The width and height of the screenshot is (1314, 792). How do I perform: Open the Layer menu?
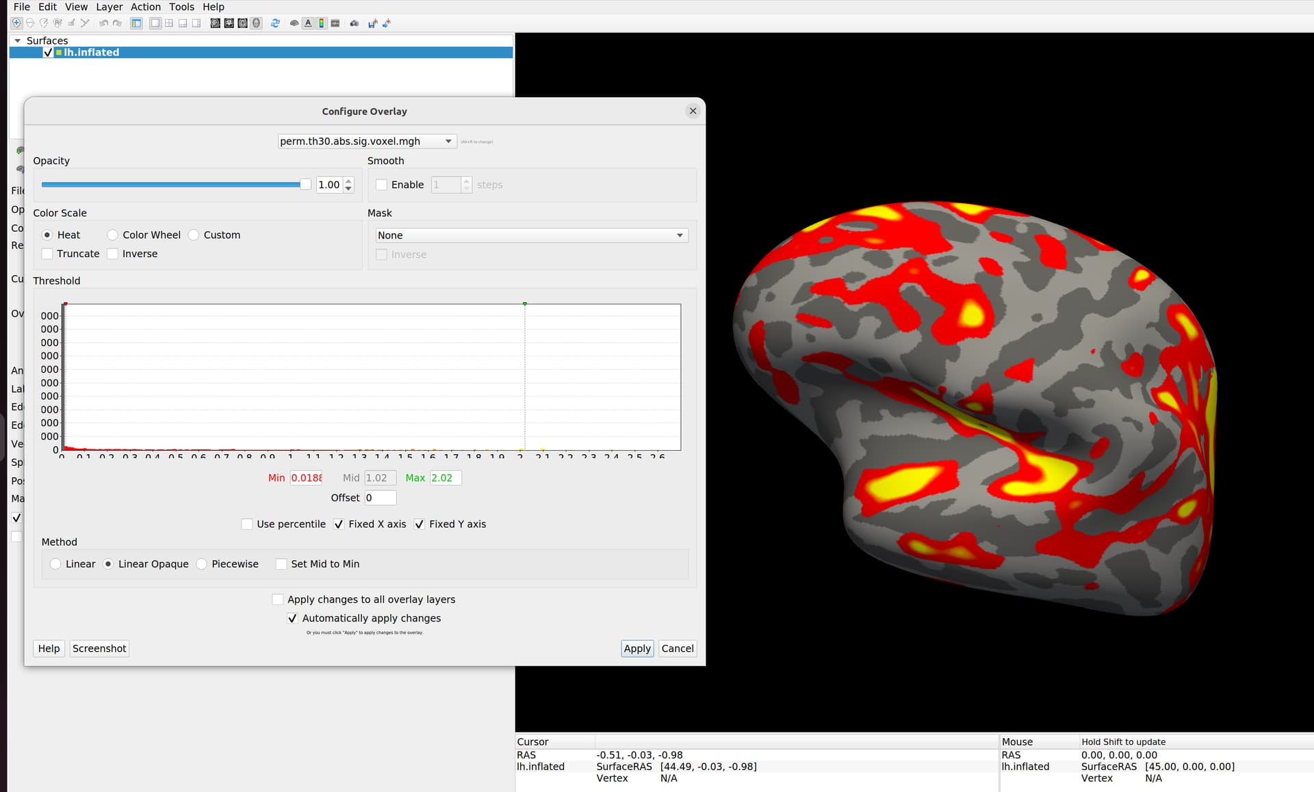(109, 7)
